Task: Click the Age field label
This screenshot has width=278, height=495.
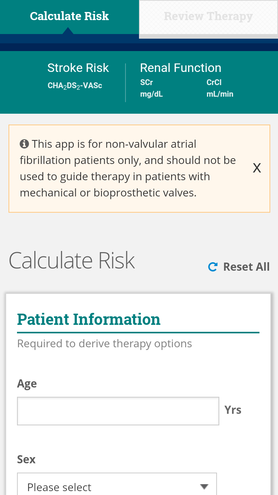Action: point(27,384)
